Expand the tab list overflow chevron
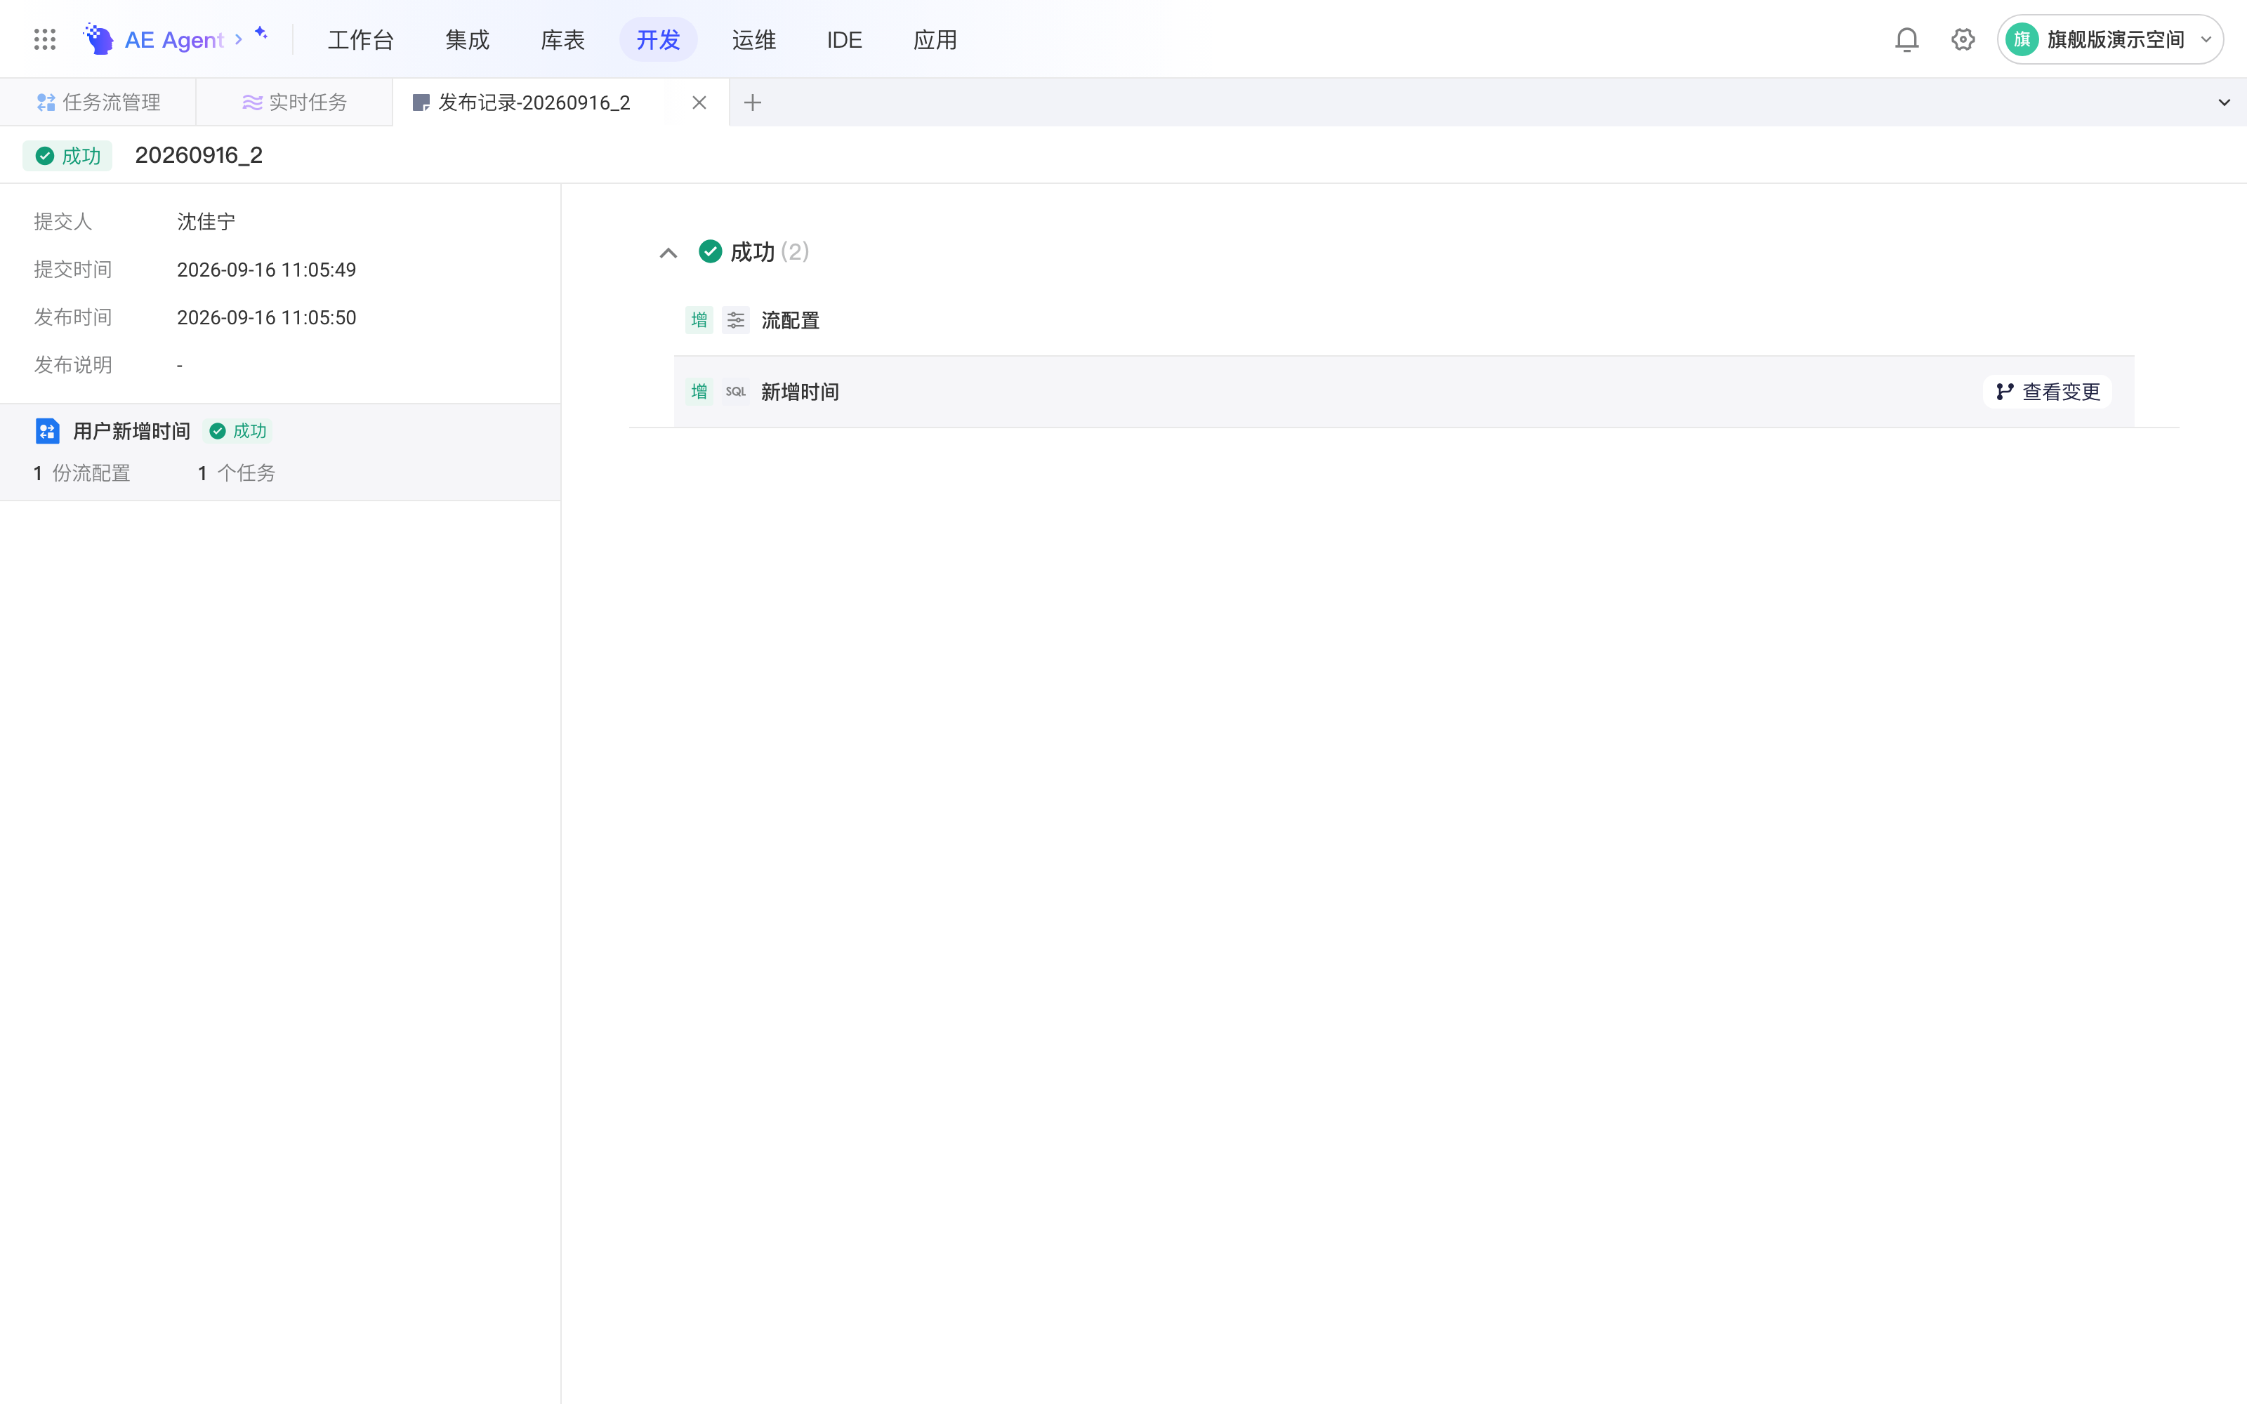This screenshot has width=2247, height=1404. click(2224, 102)
